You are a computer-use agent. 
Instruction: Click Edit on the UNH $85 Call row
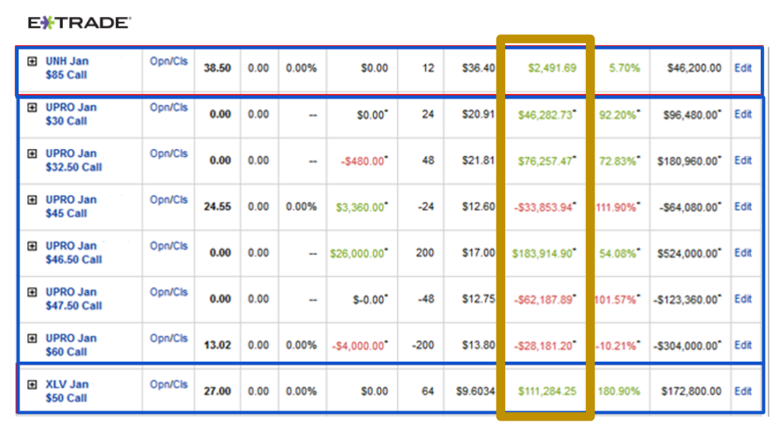[743, 68]
